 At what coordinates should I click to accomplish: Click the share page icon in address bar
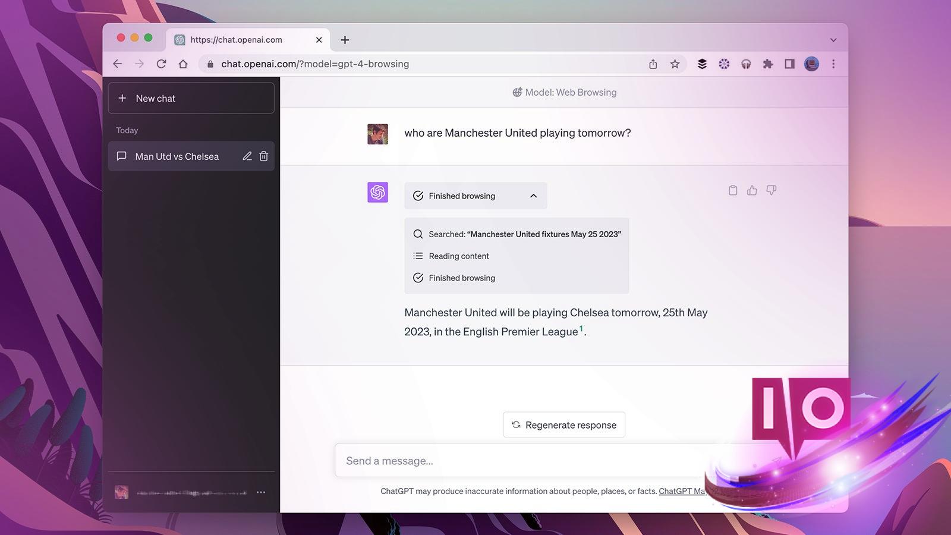coord(653,64)
